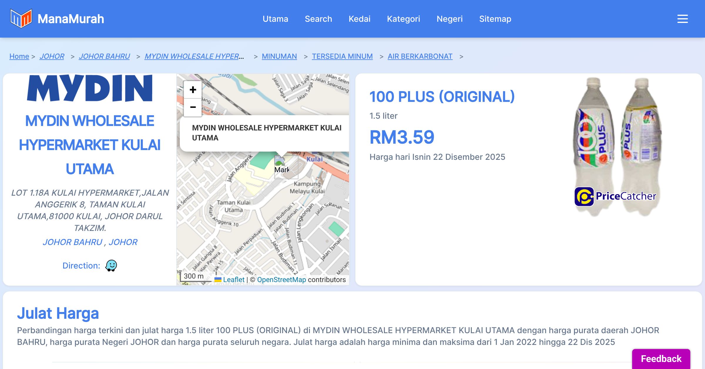Zoom out on the map
The width and height of the screenshot is (705, 369).
(x=193, y=107)
